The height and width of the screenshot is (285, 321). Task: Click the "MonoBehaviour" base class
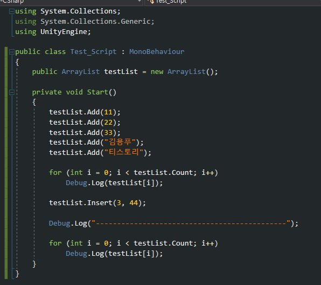point(157,52)
